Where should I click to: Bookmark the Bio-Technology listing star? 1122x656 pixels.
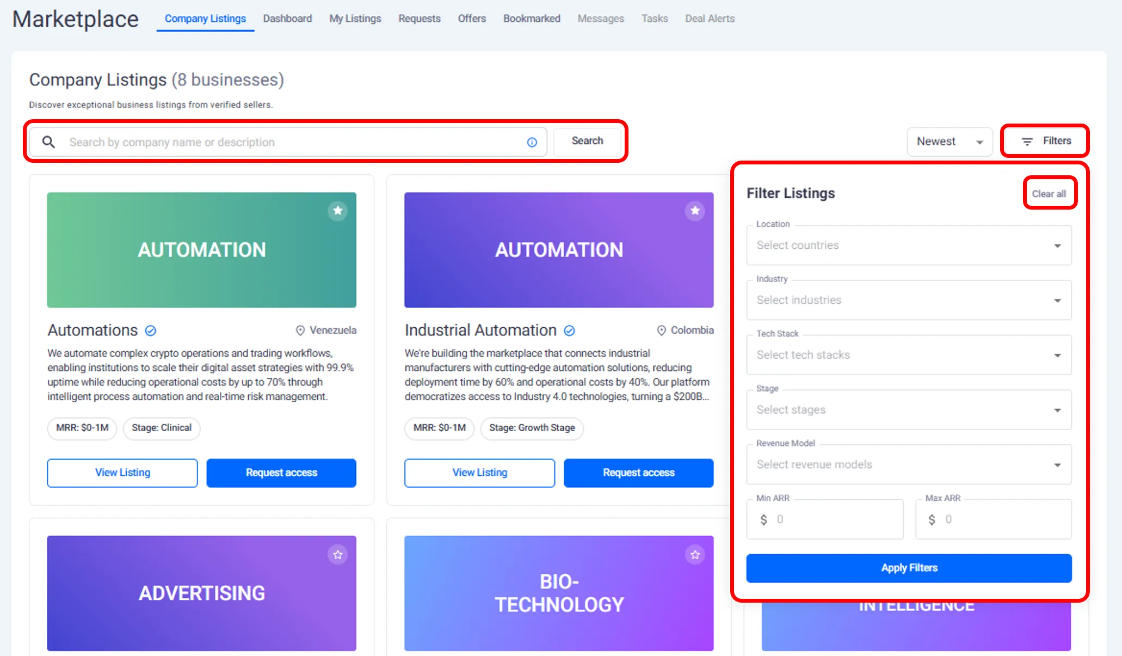[695, 555]
